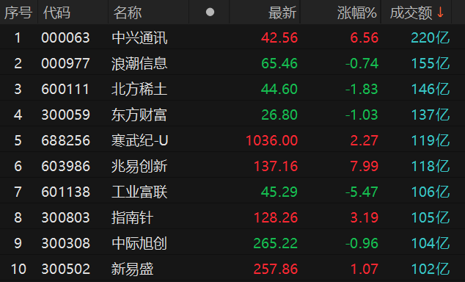Select stock name 兆易创新

tap(139, 166)
